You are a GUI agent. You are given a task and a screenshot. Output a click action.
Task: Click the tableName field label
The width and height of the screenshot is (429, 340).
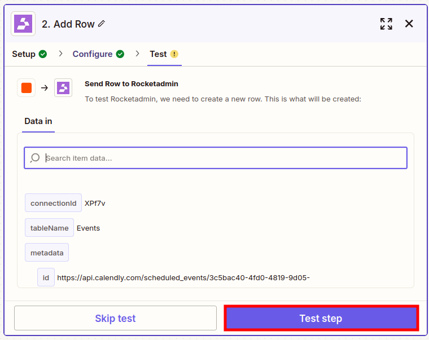[49, 228]
